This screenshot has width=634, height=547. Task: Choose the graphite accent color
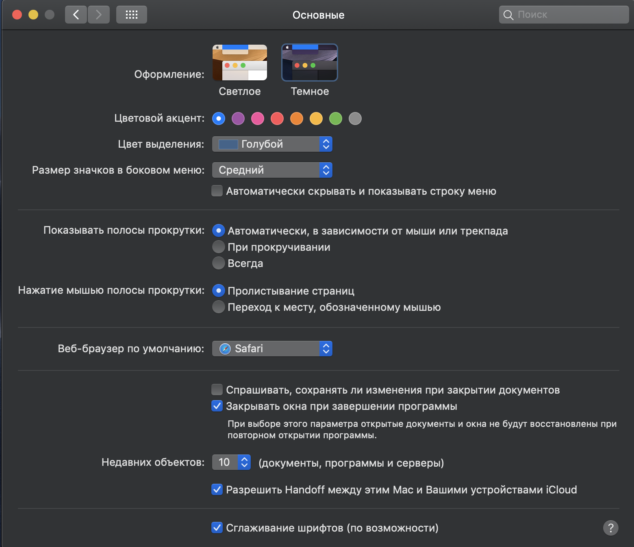click(x=355, y=118)
